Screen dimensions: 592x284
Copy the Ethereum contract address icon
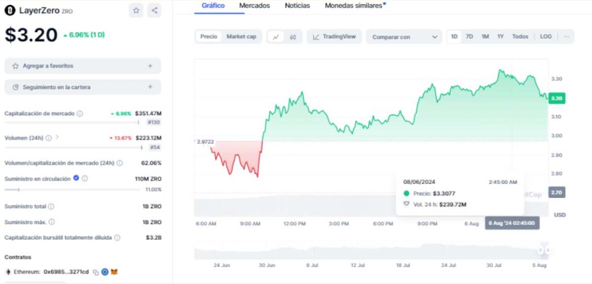[96, 272]
